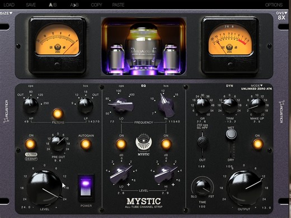Click the EQ HI frequency knob
The width and height of the screenshot is (291, 218).
tap(166, 106)
